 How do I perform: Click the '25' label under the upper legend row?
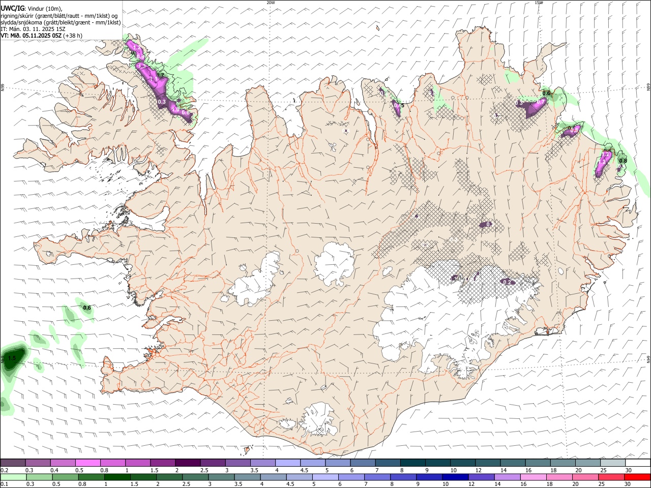[604, 470]
